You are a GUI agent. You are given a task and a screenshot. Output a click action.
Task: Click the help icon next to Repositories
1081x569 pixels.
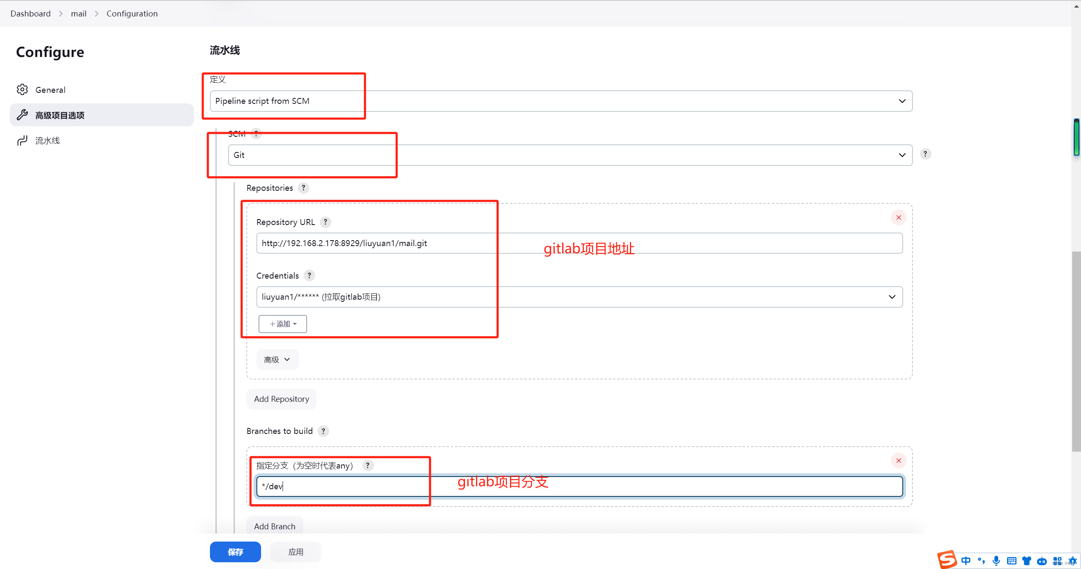303,188
